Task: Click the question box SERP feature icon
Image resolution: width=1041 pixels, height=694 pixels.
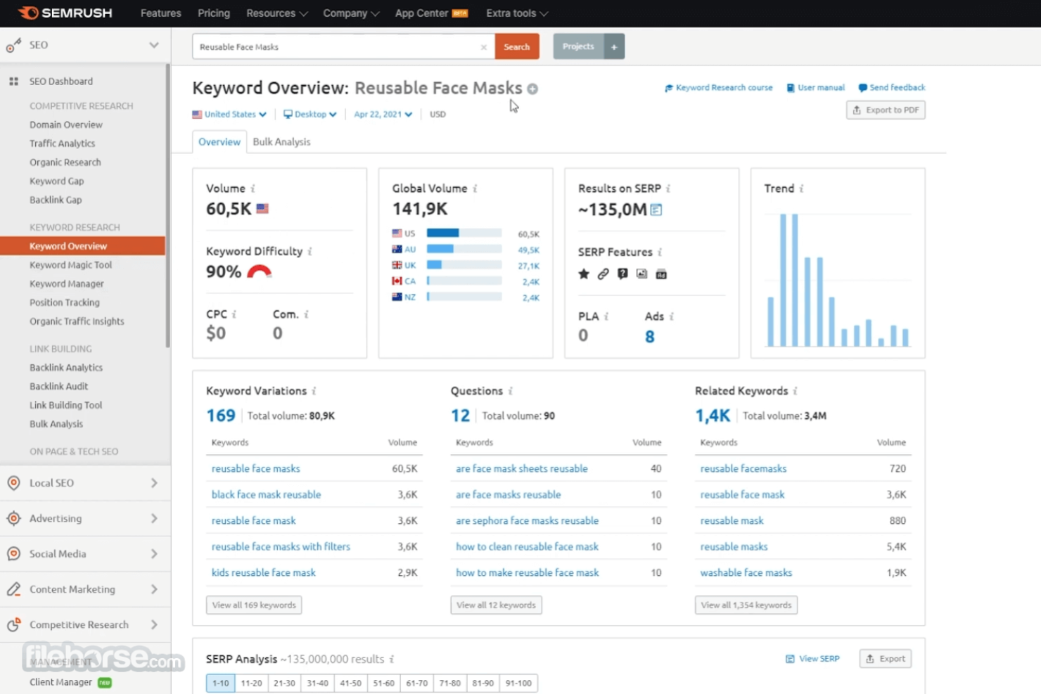Action: pyautogui.click(x=622, y=274)
